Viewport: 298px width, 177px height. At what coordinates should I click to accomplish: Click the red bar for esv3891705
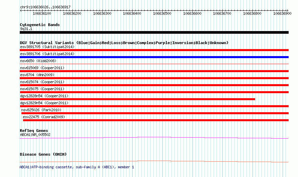click(x=154, y=50)
